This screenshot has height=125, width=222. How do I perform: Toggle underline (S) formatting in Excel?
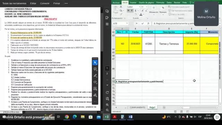click(x=136, y=10)
